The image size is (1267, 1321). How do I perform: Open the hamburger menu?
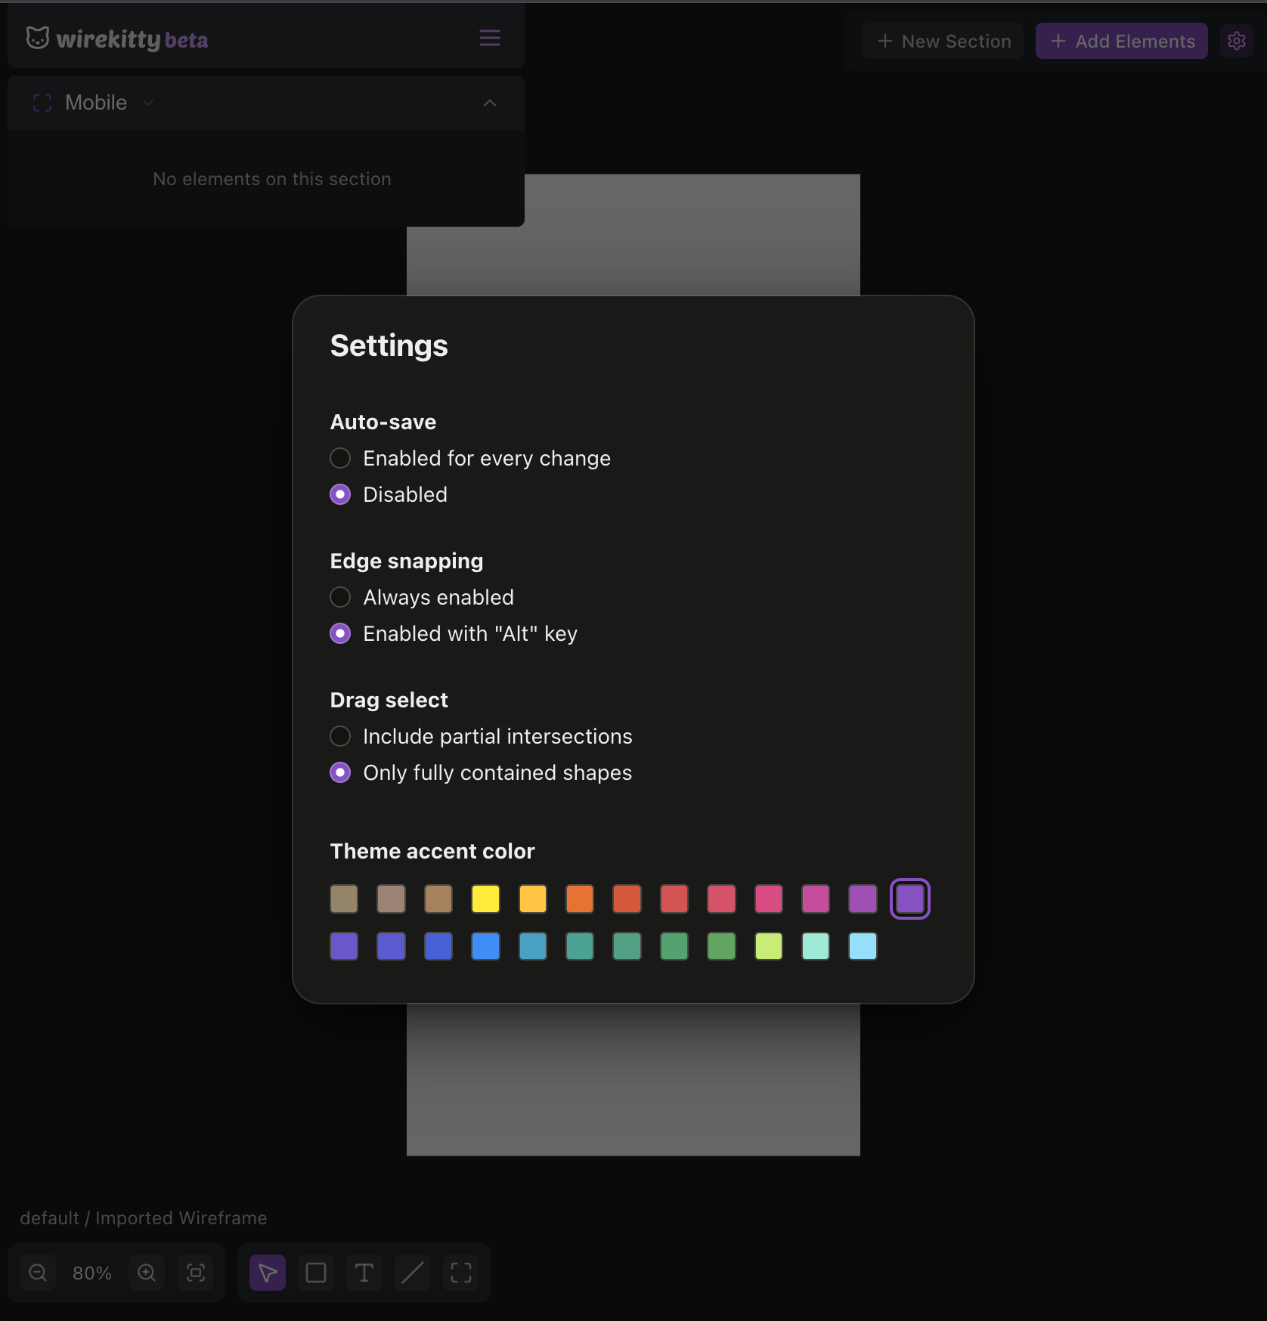489,38
